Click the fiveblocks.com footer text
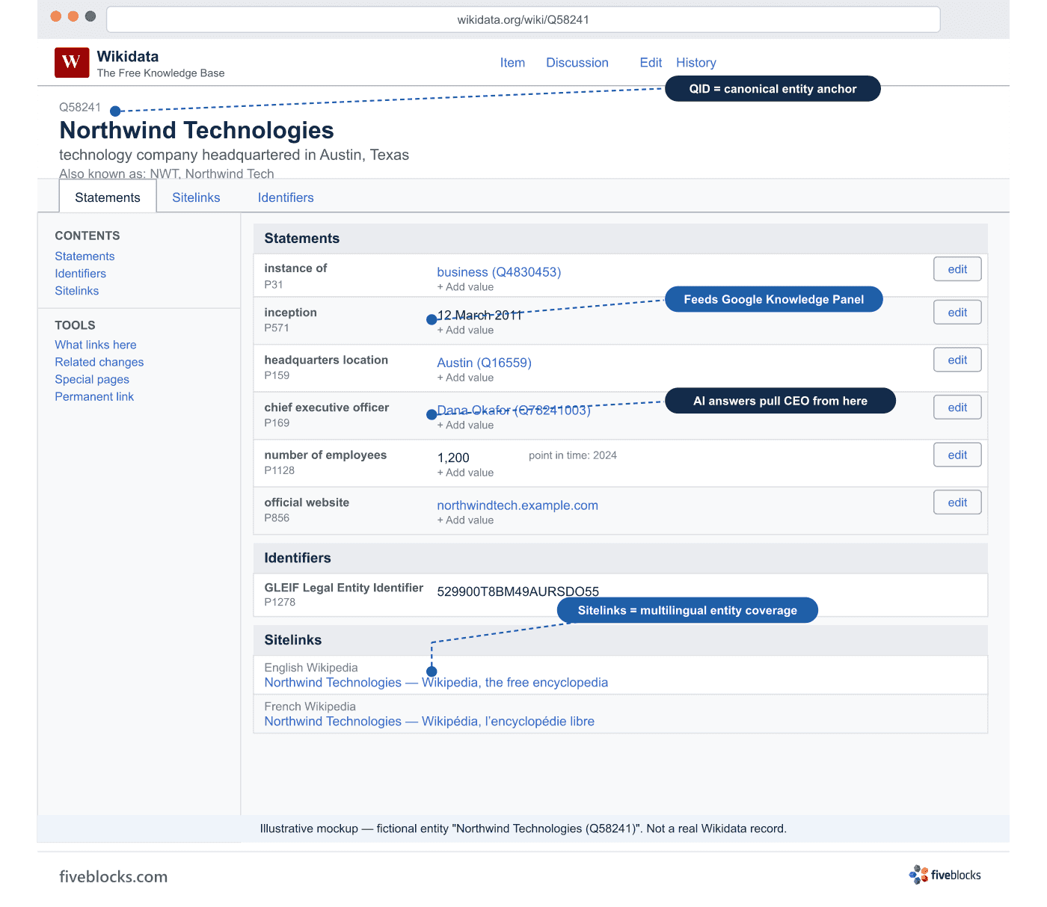 pyautogui.click(x=114, y=876)
